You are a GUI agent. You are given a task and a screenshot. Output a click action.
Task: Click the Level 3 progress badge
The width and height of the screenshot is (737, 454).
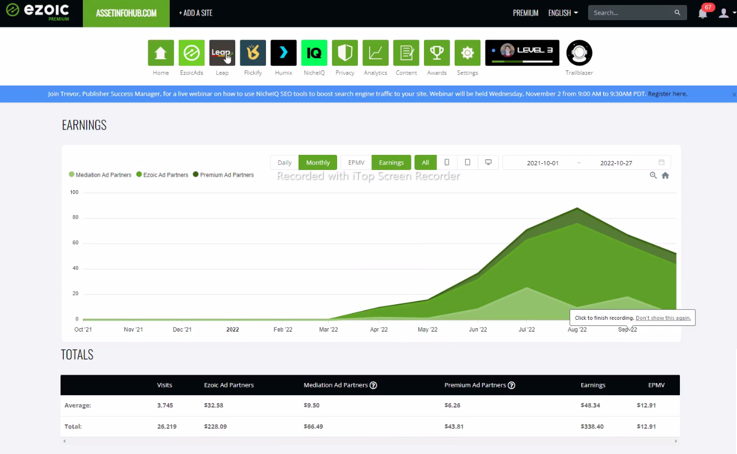pos(521,53)
